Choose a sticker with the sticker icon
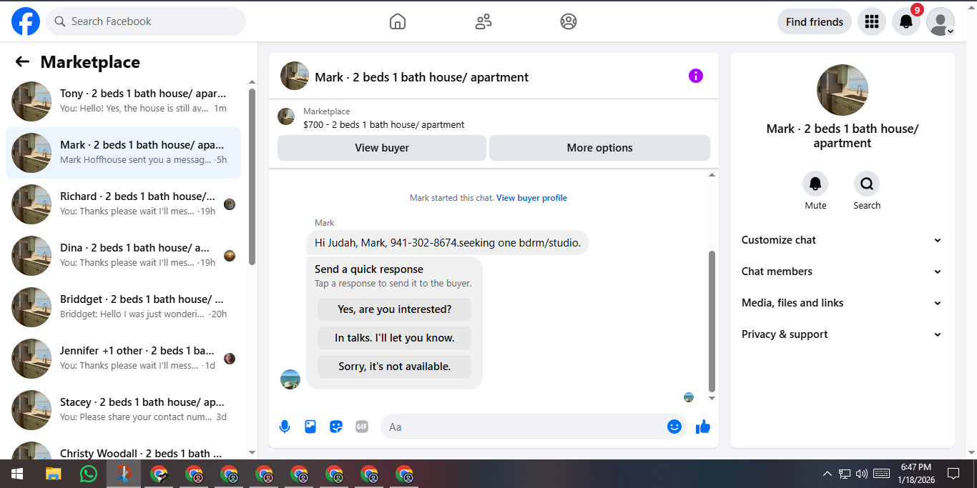 tap(336, 427)
